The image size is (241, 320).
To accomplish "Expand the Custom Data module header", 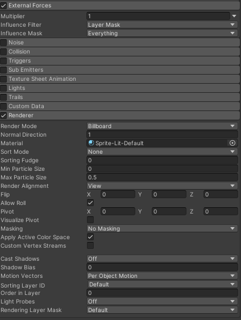I will click(120, 106).
